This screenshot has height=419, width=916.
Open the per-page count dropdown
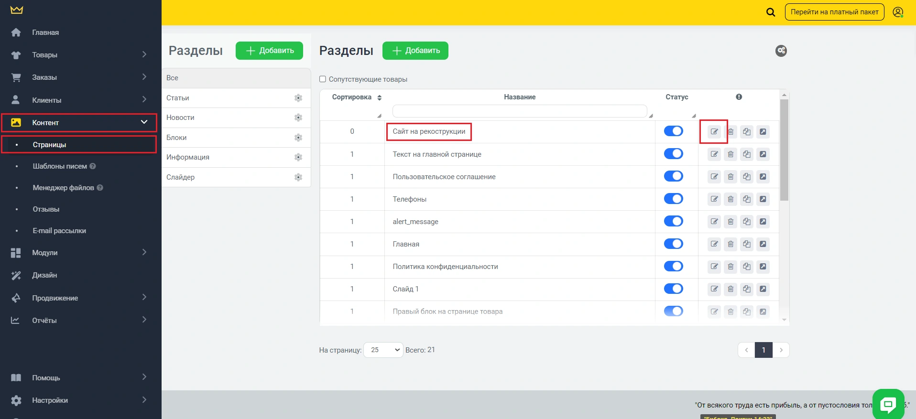coord(383,350)
